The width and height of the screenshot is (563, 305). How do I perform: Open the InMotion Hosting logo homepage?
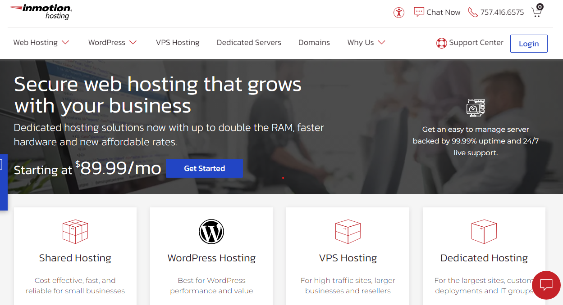pos(40,12)
